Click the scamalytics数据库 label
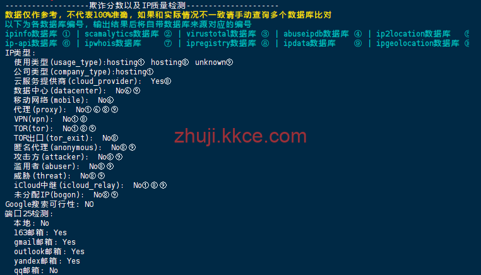Viewport: 481px width, 275px height. click(x=122, y=33)
